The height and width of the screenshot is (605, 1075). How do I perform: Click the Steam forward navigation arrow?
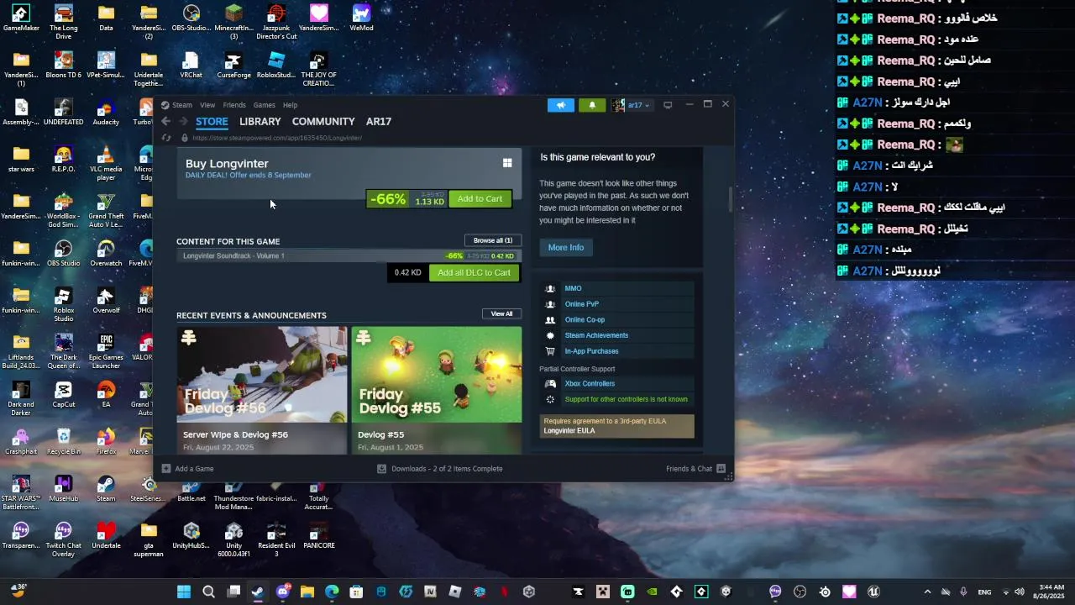pos(183,122)
